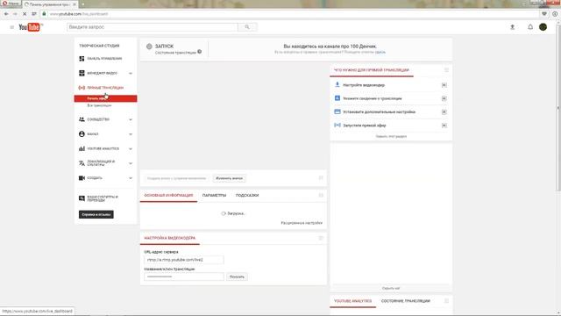Click the browser back arrow
The width and height of the screenshot is (561, 316).
point(6,14)
